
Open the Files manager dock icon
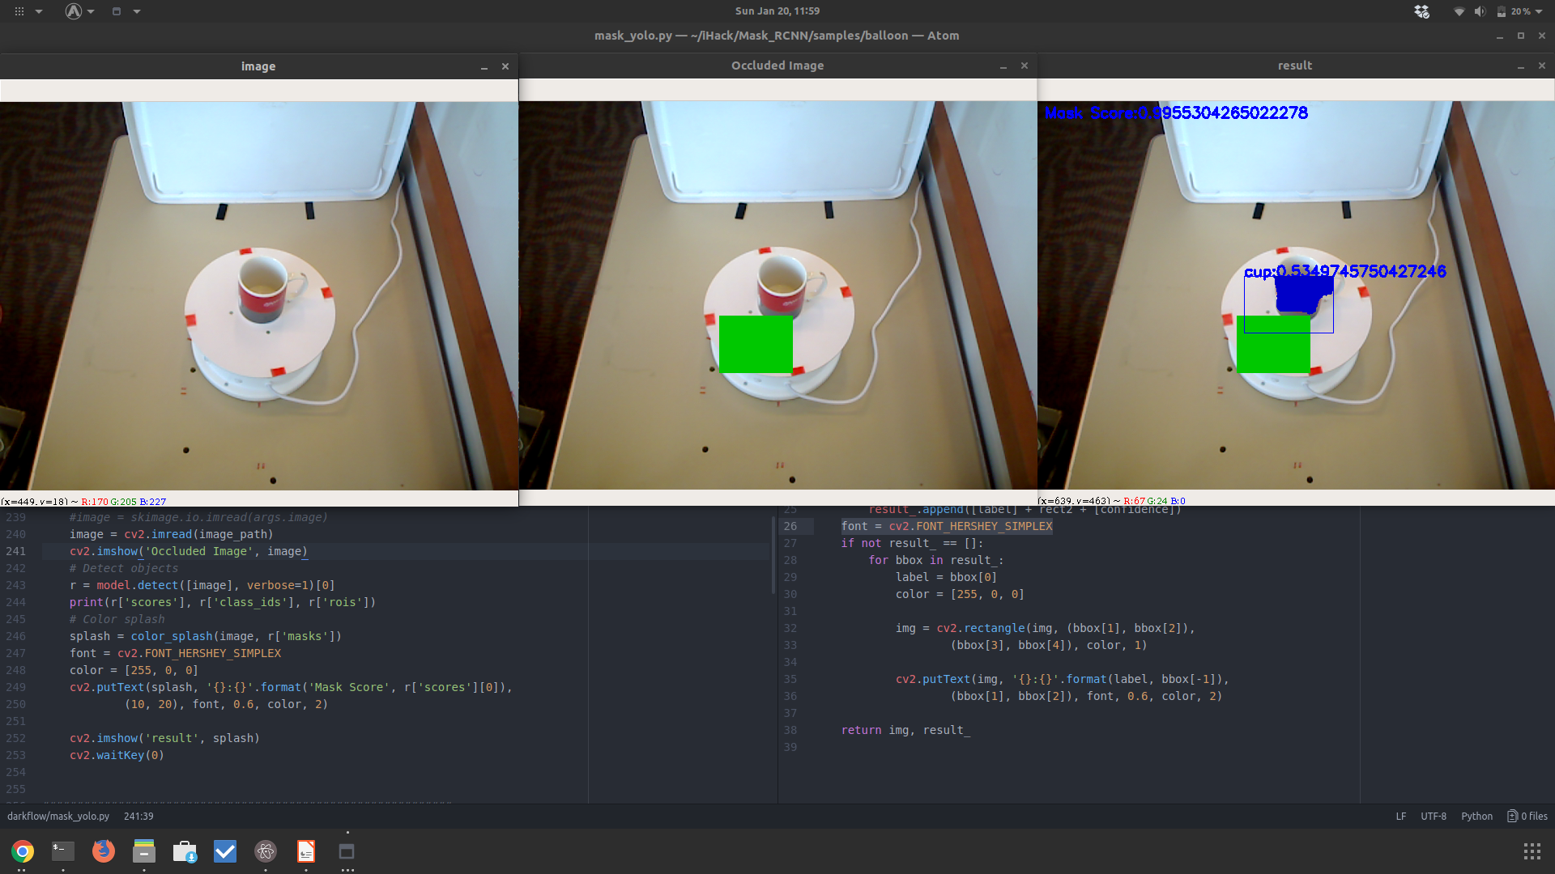[x=144, y=851]
